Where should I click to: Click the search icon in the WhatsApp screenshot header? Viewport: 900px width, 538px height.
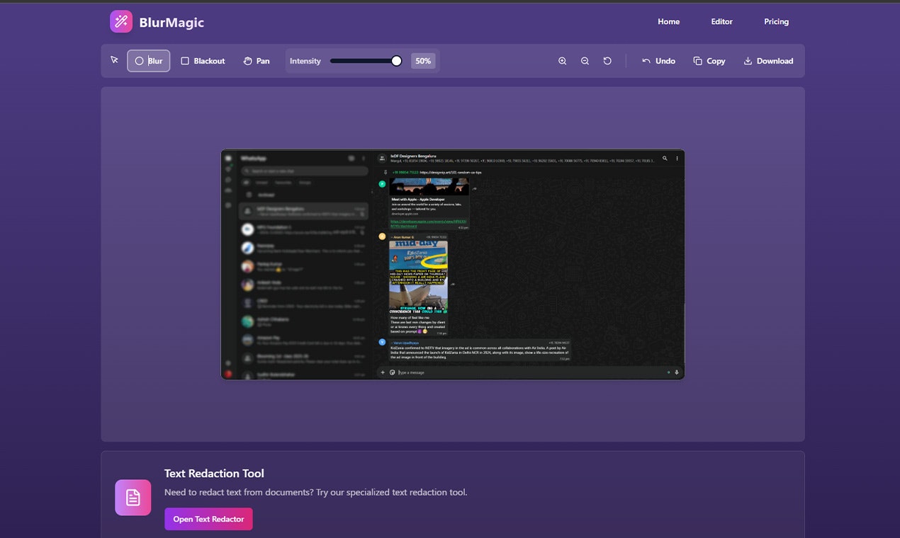point(665,159)
